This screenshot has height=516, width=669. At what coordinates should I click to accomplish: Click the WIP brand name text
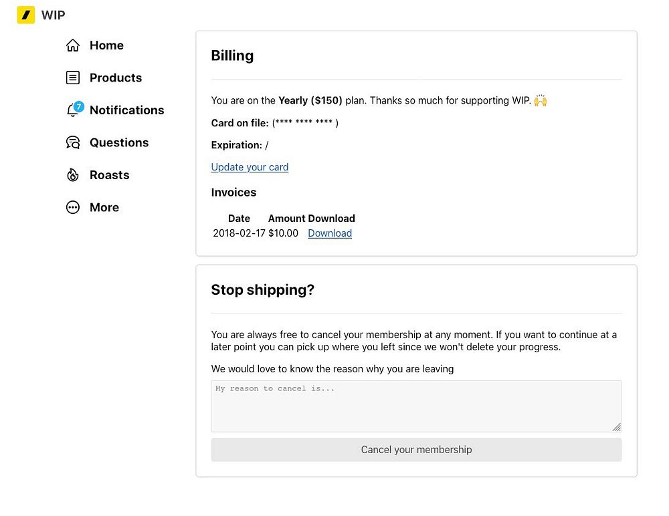pos(53,15)
